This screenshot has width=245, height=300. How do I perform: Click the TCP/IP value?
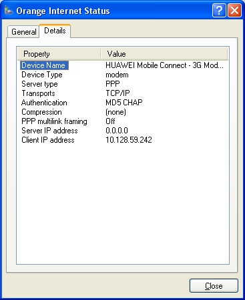[117, 93]
